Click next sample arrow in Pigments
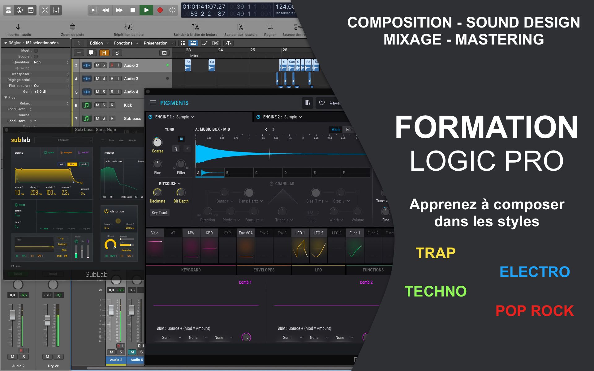594x371 pixels. (x=273, y=130)
